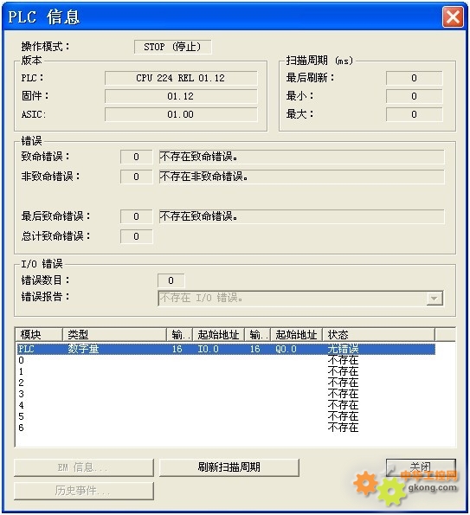The height and width of the screenshot is (515, 470).
Task: Click the first 起始地址 column header
Action: coord(218,335)
